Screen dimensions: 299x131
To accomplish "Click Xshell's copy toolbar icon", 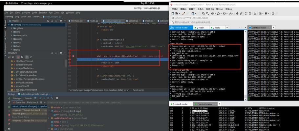I will (x=204, y=13).
